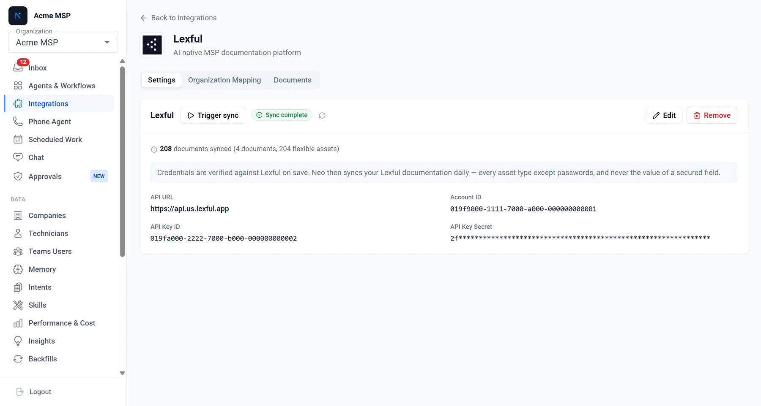Viewport: 761px width, 406px height.
Task: Click the Agents & Workflows grid icon
Action: (18, 86)
